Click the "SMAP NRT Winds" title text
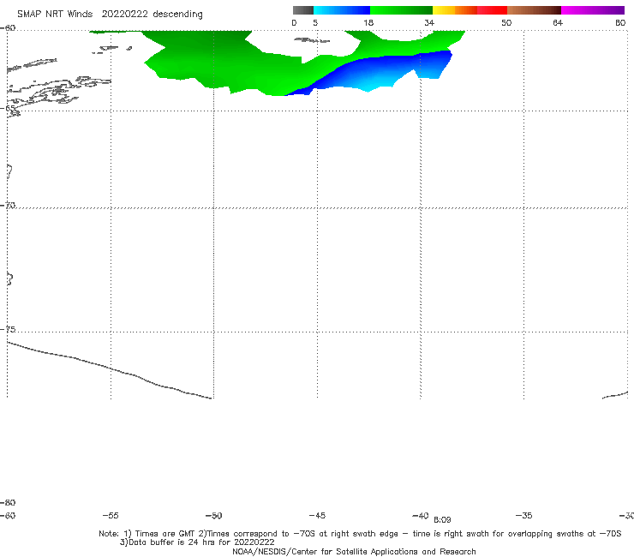The width and height of the screenshot is (634, 557). click(55, 15)
